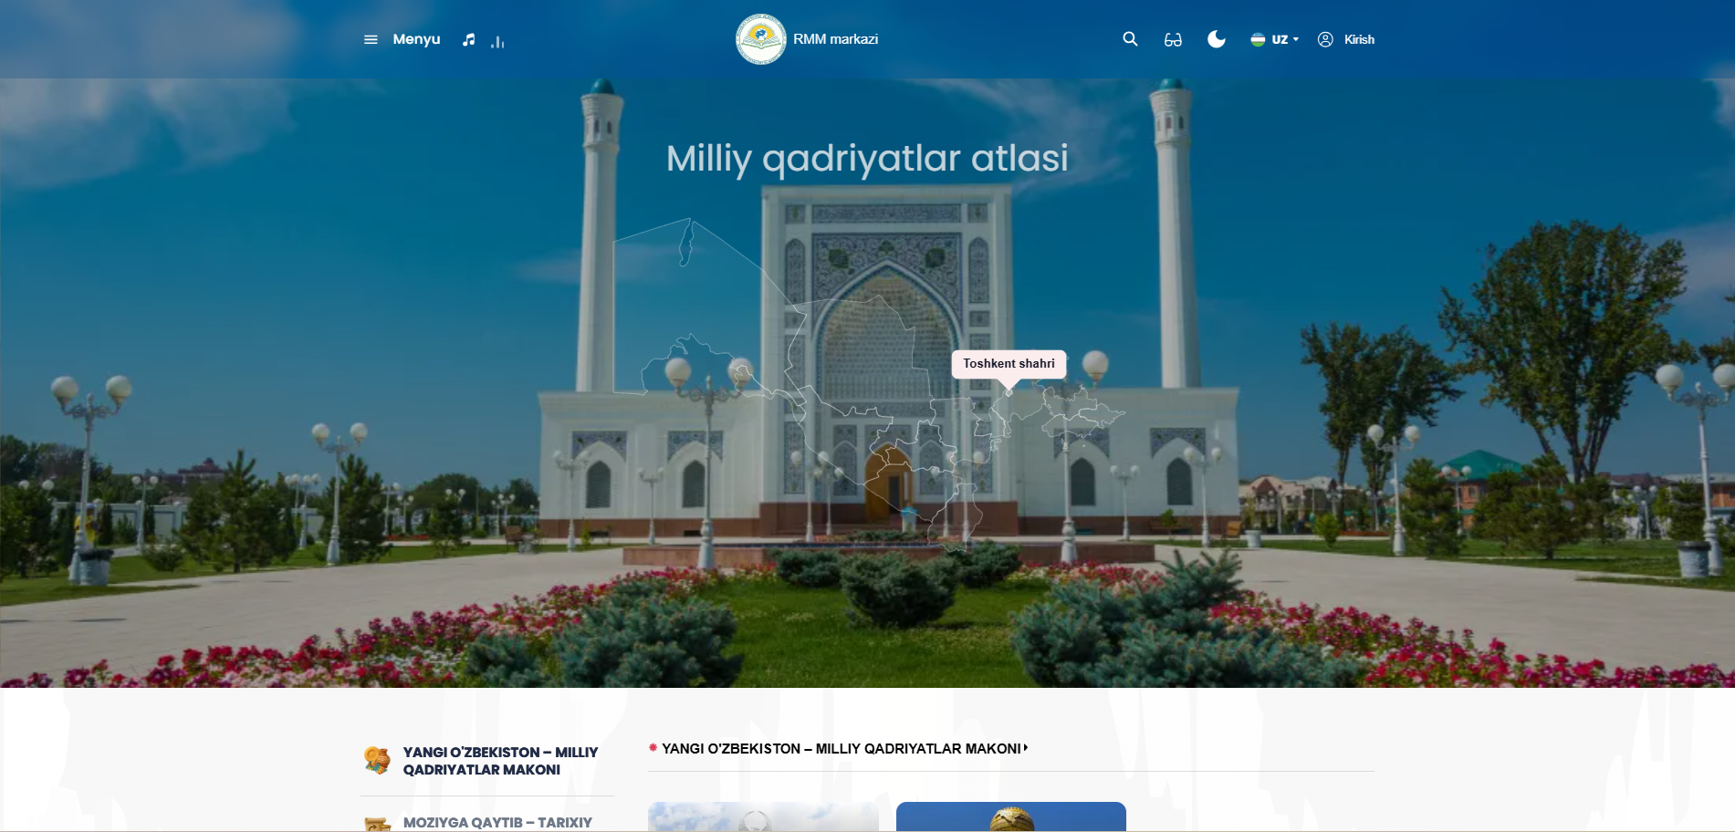The height and width of the screenshot is (832, 1735).
Task: Click the Kirish login link
Action: (x=1359, y=39)
